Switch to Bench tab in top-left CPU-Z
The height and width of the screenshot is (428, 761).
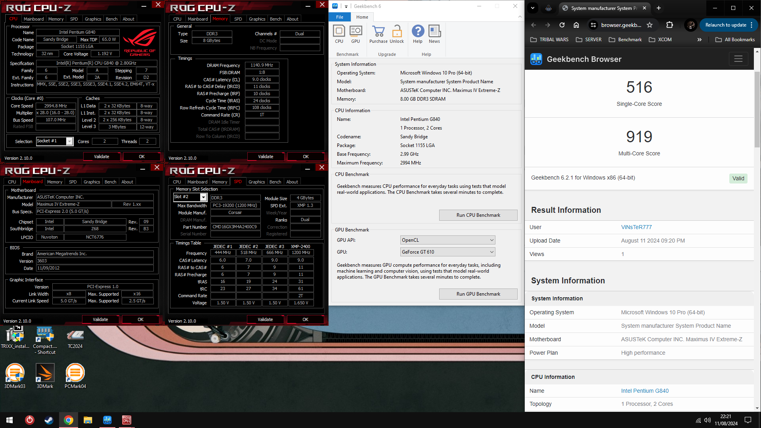(111, 19)
